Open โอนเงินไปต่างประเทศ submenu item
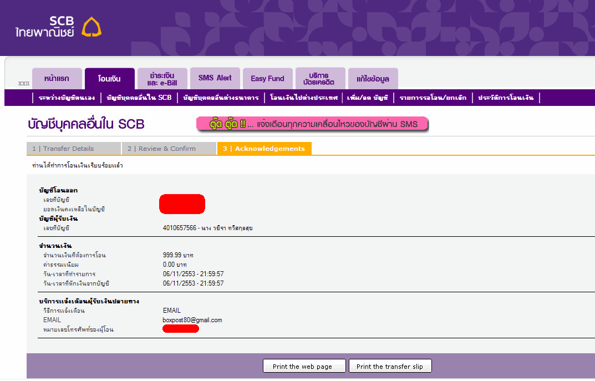Viewport: 595px width, 381px height. coord(303,98)
